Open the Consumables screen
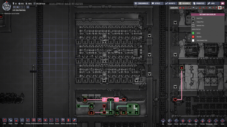 142,3
